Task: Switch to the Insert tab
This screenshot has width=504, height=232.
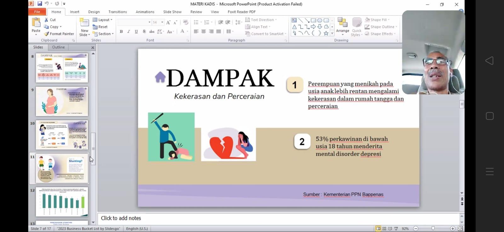Action: (75, 12)
